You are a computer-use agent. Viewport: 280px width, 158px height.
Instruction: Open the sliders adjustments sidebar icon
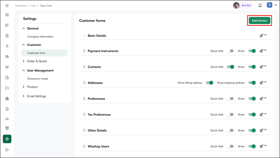7,67
